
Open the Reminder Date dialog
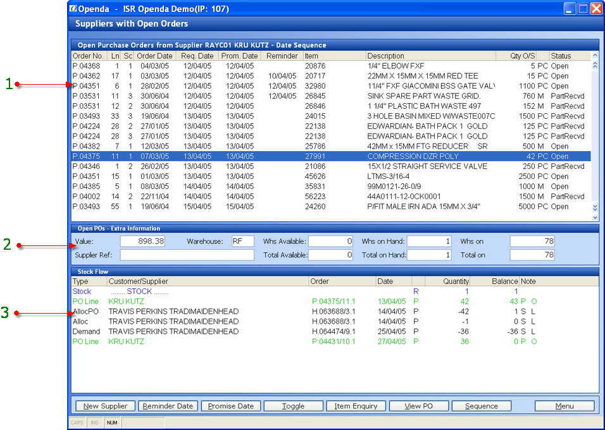(168, 406)
